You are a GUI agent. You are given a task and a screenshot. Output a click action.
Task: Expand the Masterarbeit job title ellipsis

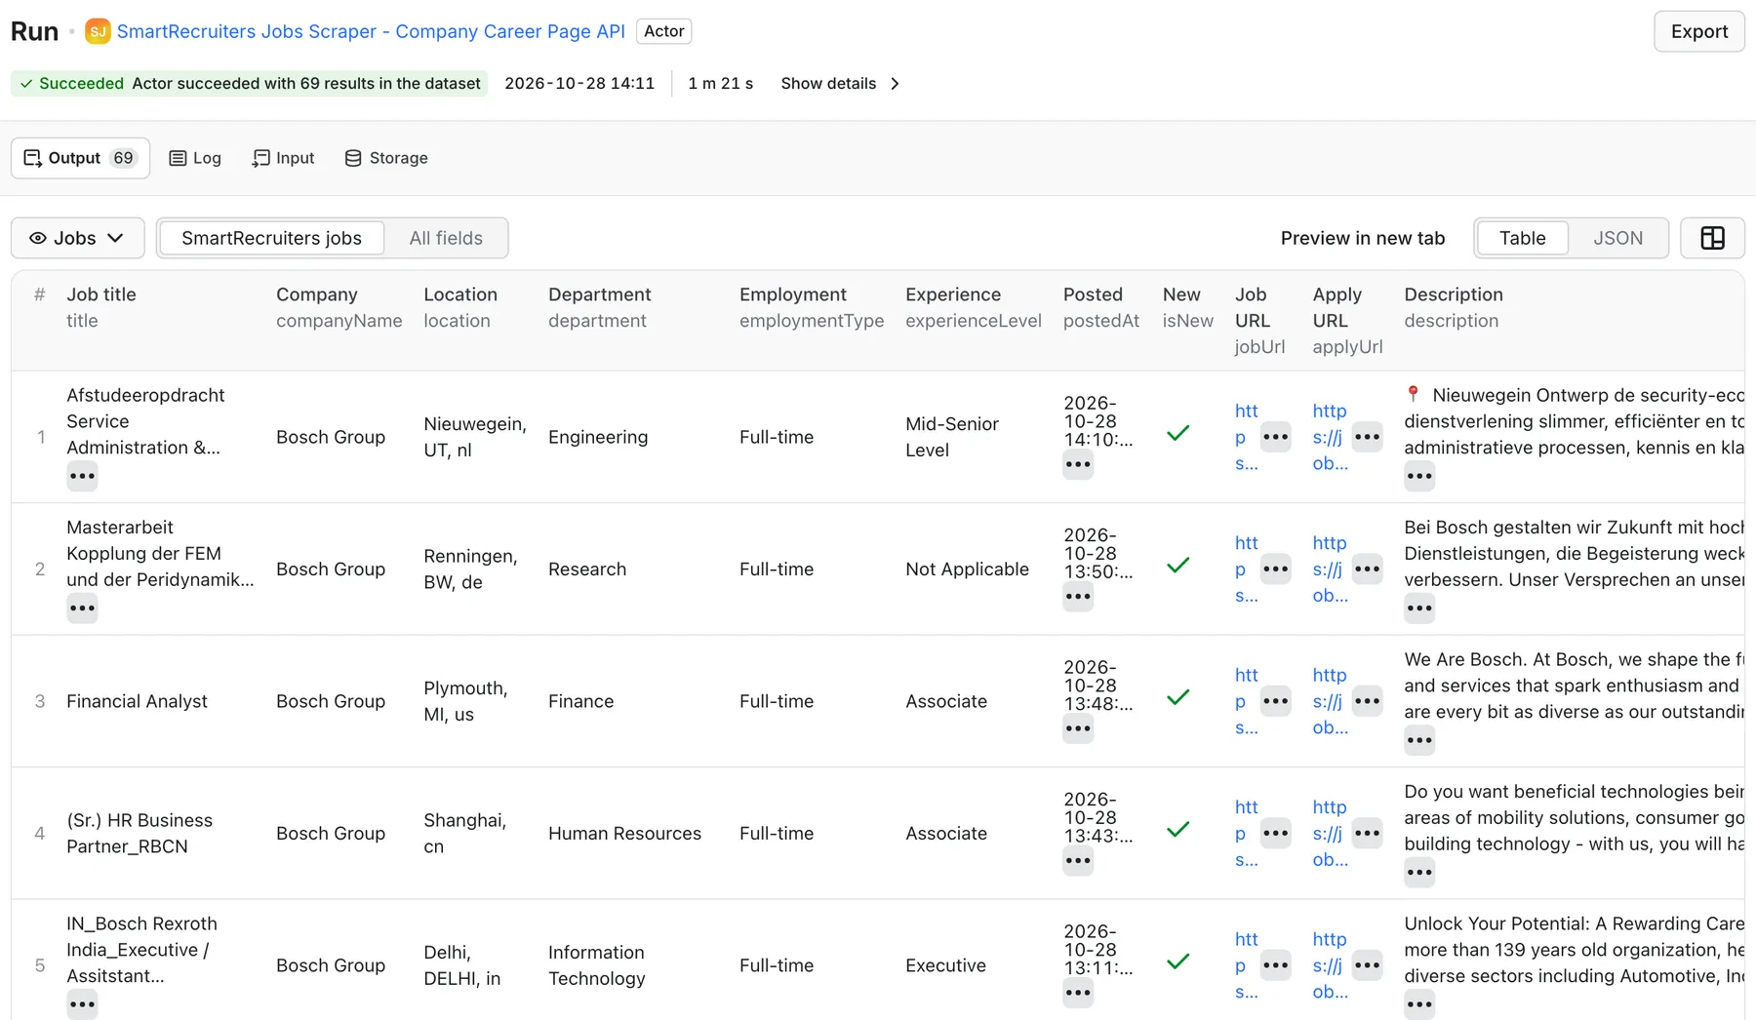82,608
